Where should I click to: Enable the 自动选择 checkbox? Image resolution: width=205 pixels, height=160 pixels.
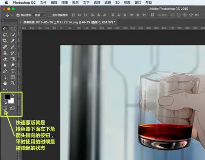coord(18,15)
